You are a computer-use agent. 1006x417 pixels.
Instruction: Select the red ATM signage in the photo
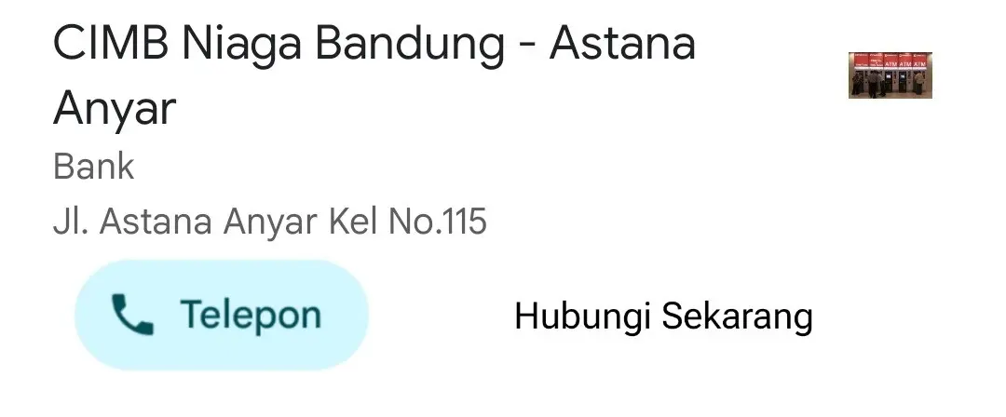tap(890, 61)
